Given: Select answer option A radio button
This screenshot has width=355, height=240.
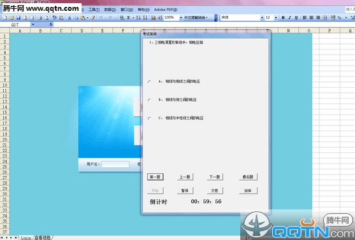Looking at the screenshot, I should tap(149, 82).
